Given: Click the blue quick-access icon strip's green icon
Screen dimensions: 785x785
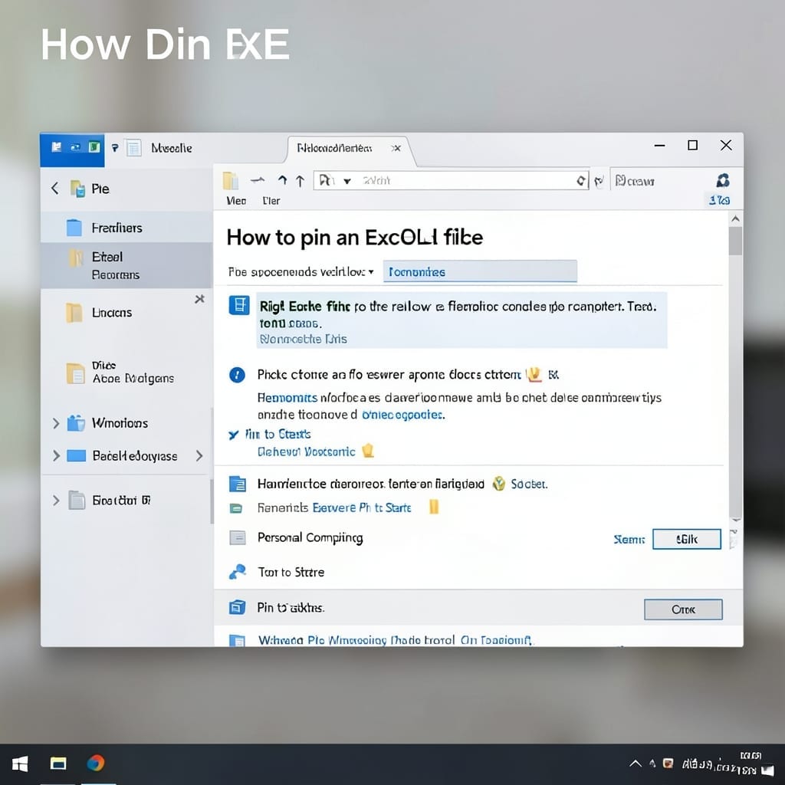Looking at the screenshot, I should 94,146.
